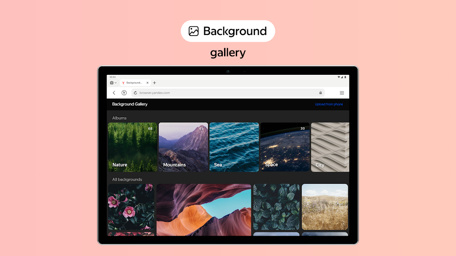This screenshot has height=256, width=456.
Task: Open the Sea album
Action: pos(234,147)
